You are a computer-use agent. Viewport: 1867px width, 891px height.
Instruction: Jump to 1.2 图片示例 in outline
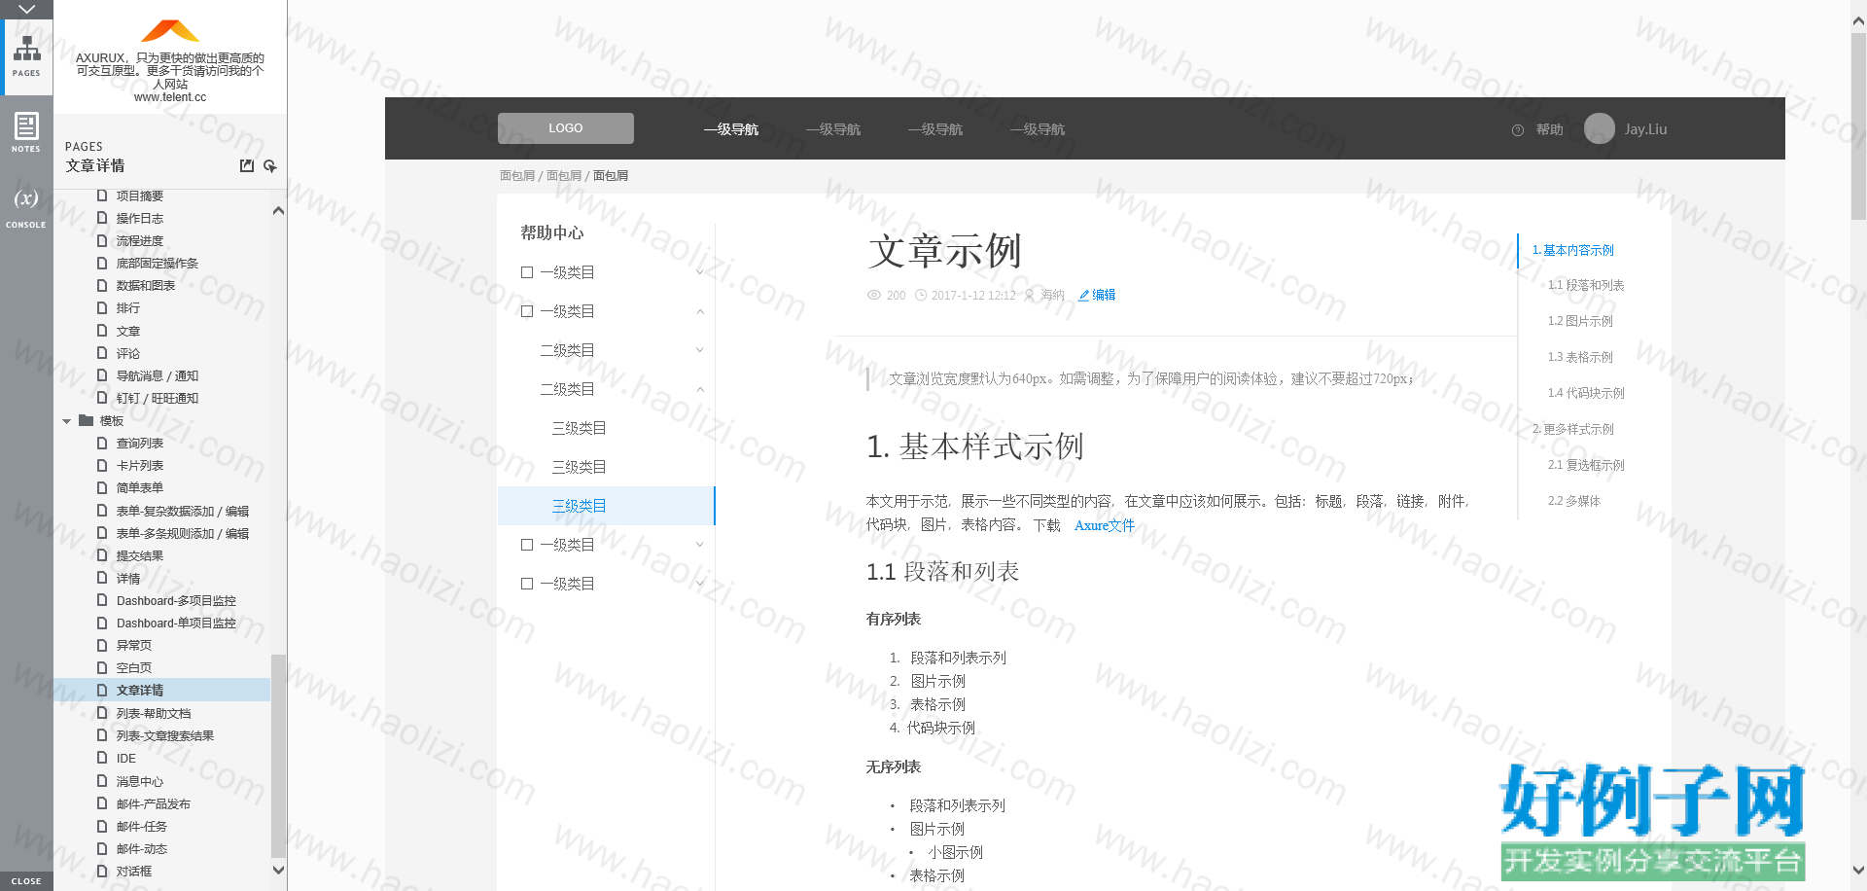(x=1580, y=321)
